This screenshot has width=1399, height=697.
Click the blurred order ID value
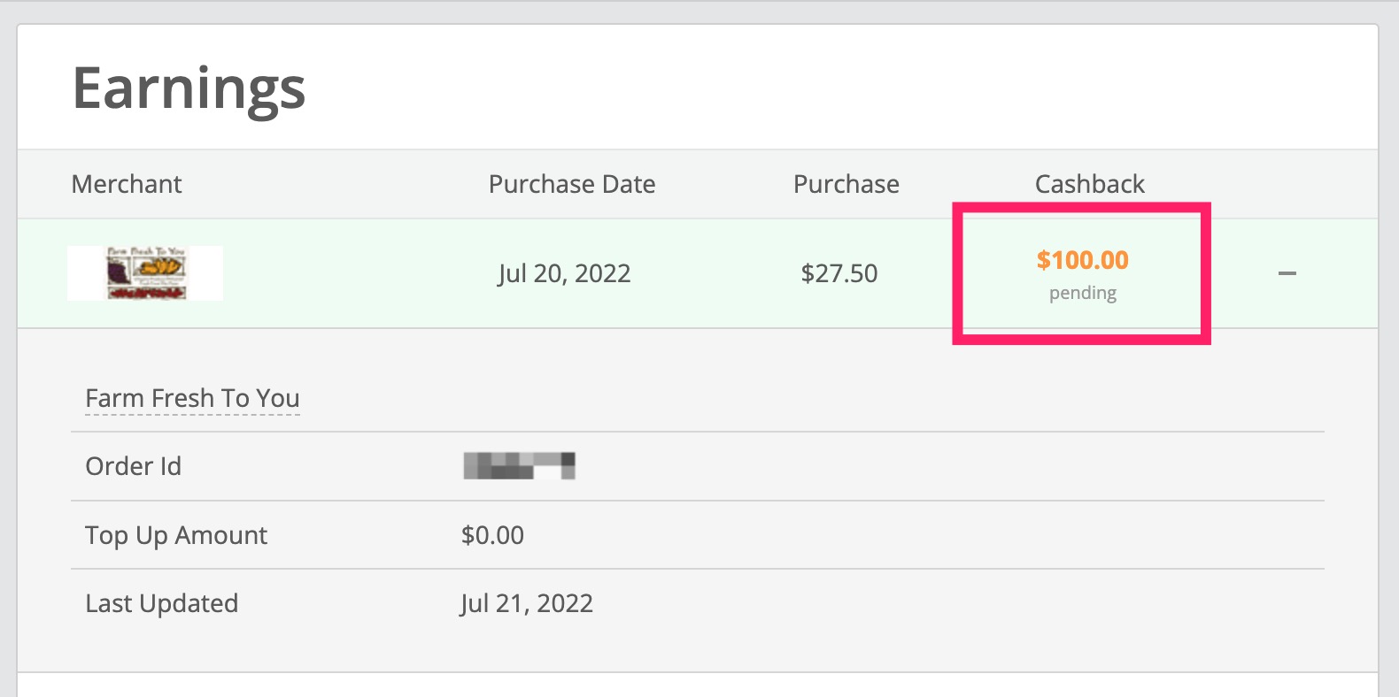pyautogui.click(x=519, y=465)
